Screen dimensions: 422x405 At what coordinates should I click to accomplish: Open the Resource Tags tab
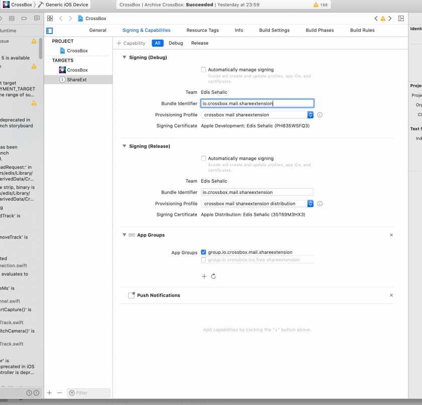pyautogui.click(x=202, y=30)
